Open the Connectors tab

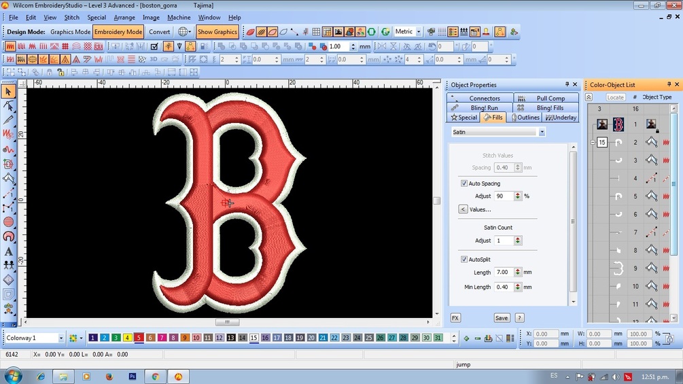(x=480, y=99)
